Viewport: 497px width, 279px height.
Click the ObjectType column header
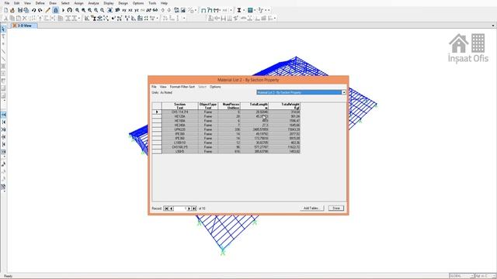coord(208,106)
